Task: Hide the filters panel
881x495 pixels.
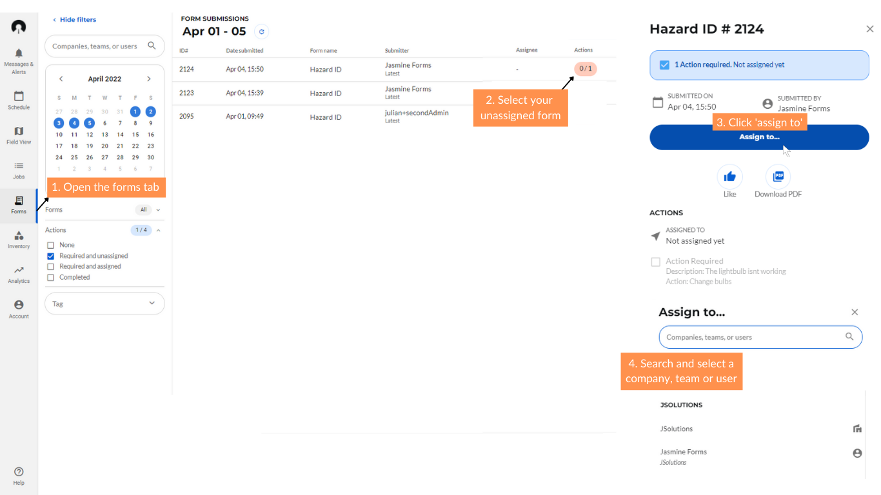Action: pos(74,19)
